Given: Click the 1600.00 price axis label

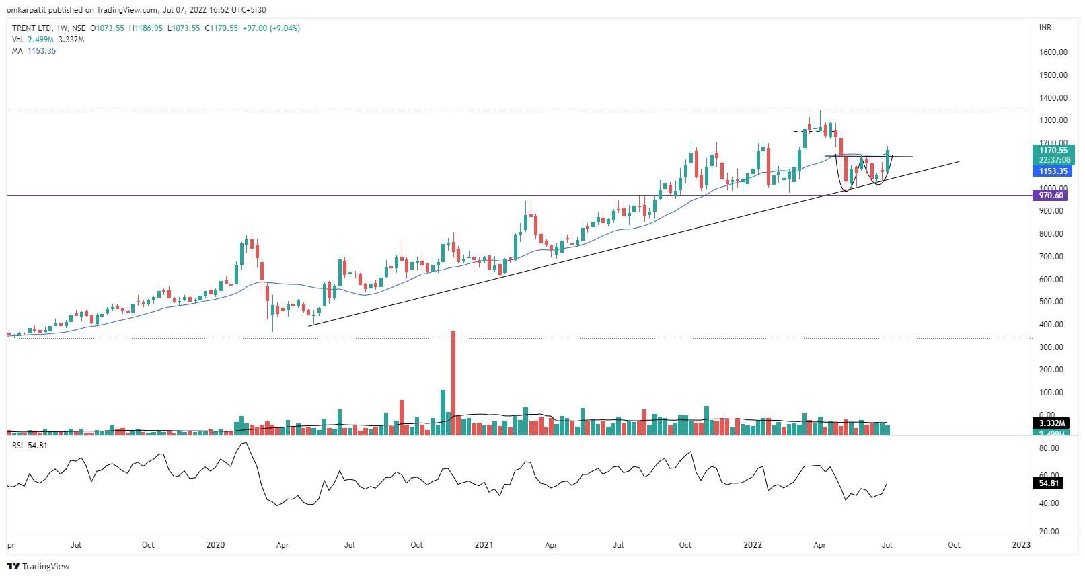Looking at the screenshot, I should (1053, 52).
